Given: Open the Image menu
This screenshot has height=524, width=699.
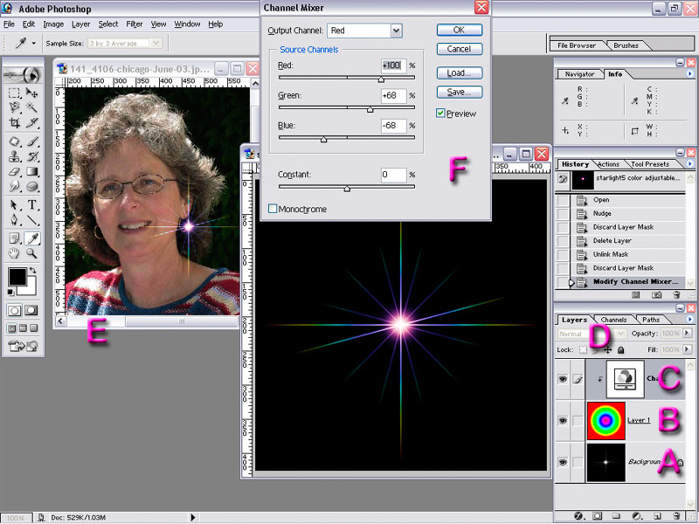Looking at the screenshot, I should point(53,24).
